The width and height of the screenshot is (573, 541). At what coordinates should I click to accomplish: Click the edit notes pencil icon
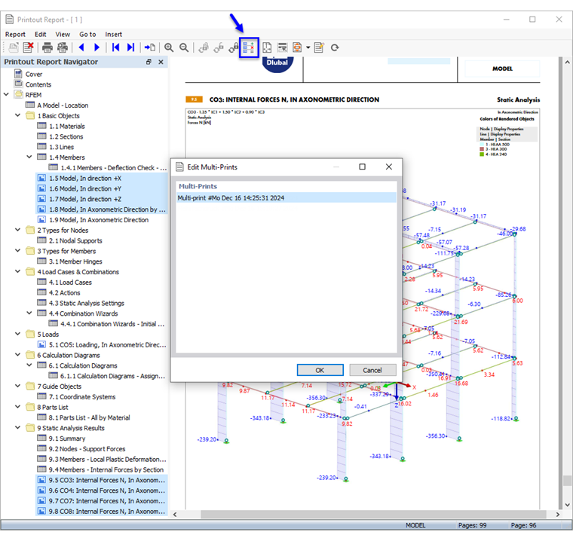click(319, 47)
